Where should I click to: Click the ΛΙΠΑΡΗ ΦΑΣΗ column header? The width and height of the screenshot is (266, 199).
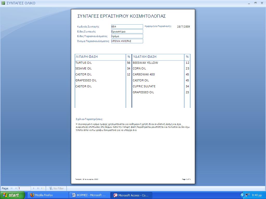coord(87,57)
